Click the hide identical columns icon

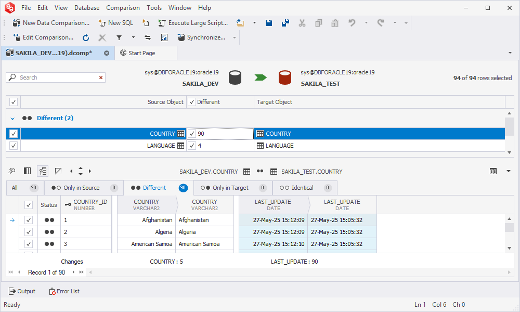58,171
